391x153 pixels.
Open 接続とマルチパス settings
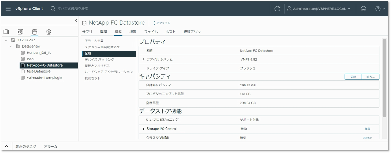97,66
